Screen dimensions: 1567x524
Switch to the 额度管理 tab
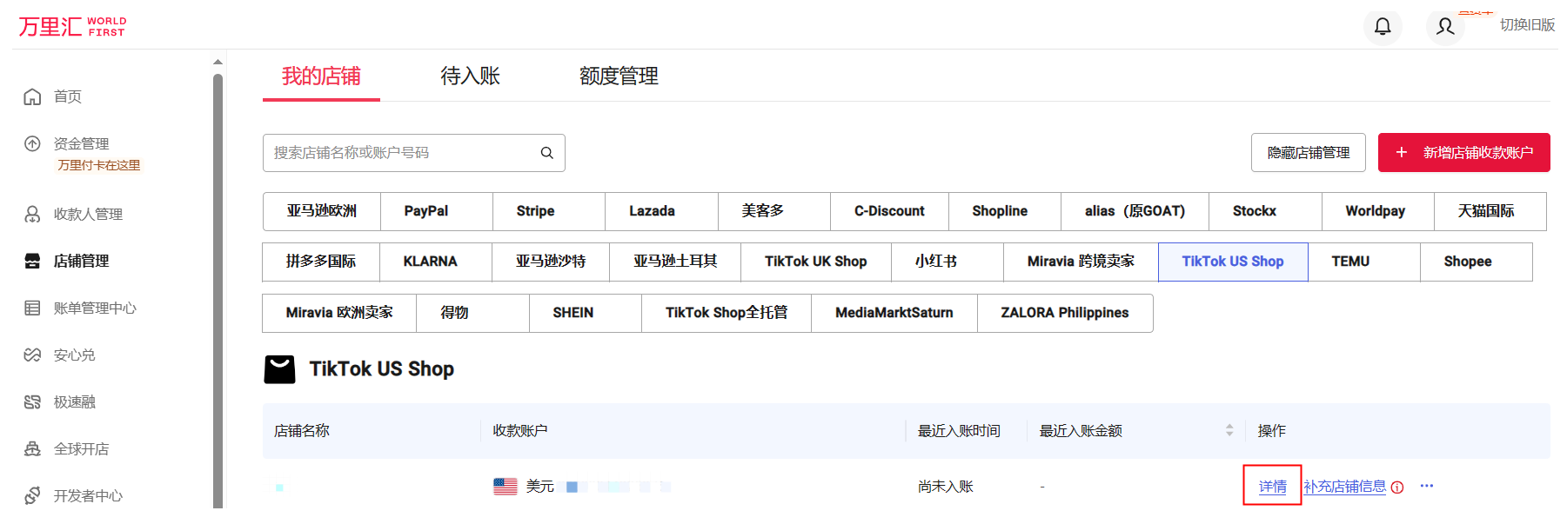tap(619, 76)
